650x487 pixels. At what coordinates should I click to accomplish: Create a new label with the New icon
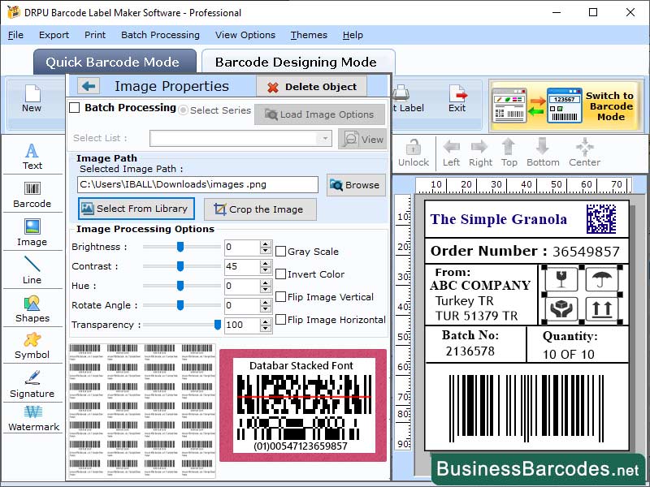point(32,99)
